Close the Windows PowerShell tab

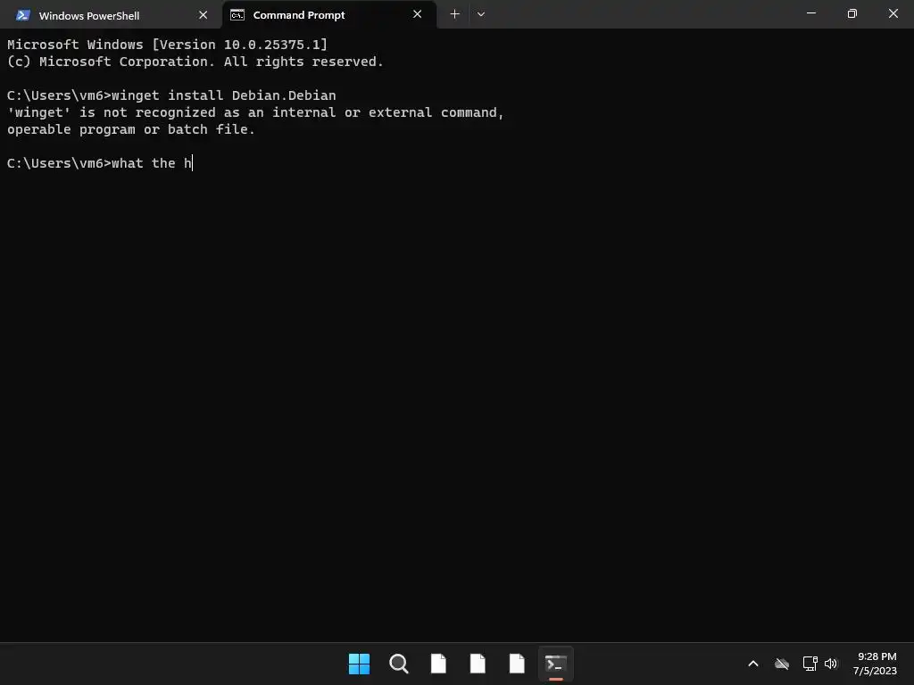tap(203, 15)
